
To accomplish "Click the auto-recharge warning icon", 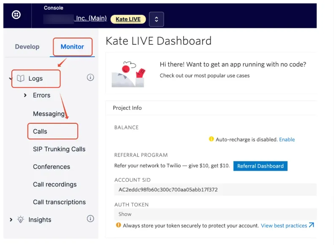I will [211, 139].
